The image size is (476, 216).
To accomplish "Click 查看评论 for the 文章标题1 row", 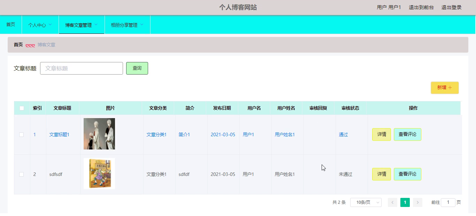I will [x=407, y=134].
